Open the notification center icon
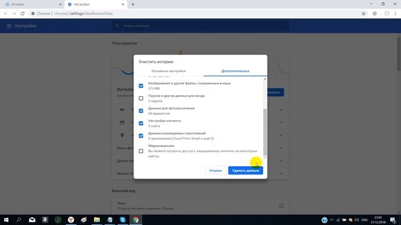 pos(393,220)
